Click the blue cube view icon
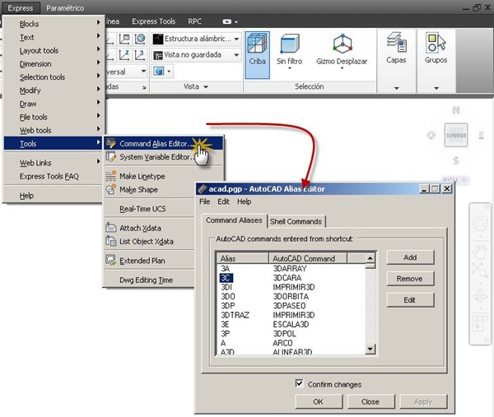Image resolution: width=494 pixels, height=417 pixels. 158,71
